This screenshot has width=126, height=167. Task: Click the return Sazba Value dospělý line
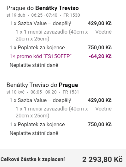pyautogui.click(x=40, y=100)
